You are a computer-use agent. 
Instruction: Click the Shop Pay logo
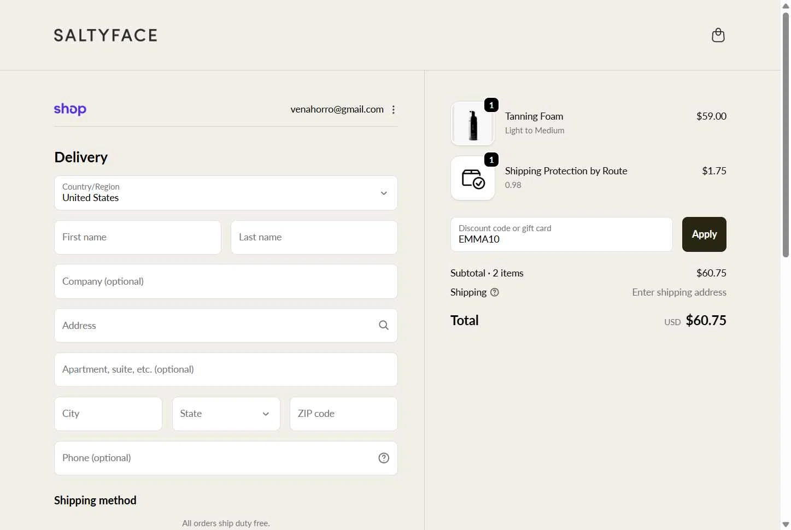(x=70, y=109)
